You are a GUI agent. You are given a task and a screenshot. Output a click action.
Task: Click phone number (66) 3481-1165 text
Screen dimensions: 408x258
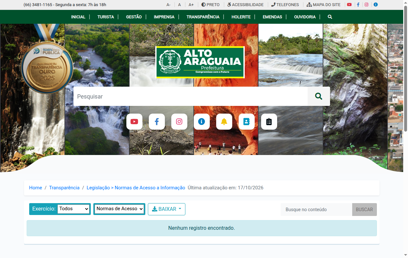click(x=38, y=5)
